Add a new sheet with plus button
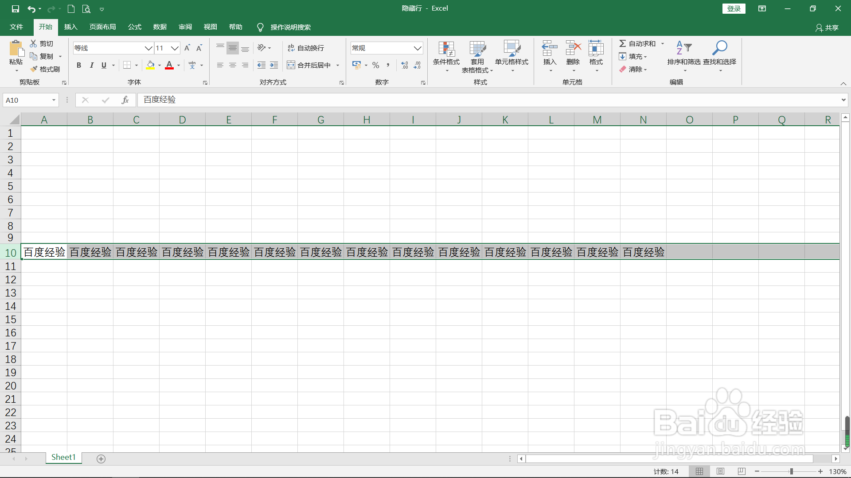 101,459
